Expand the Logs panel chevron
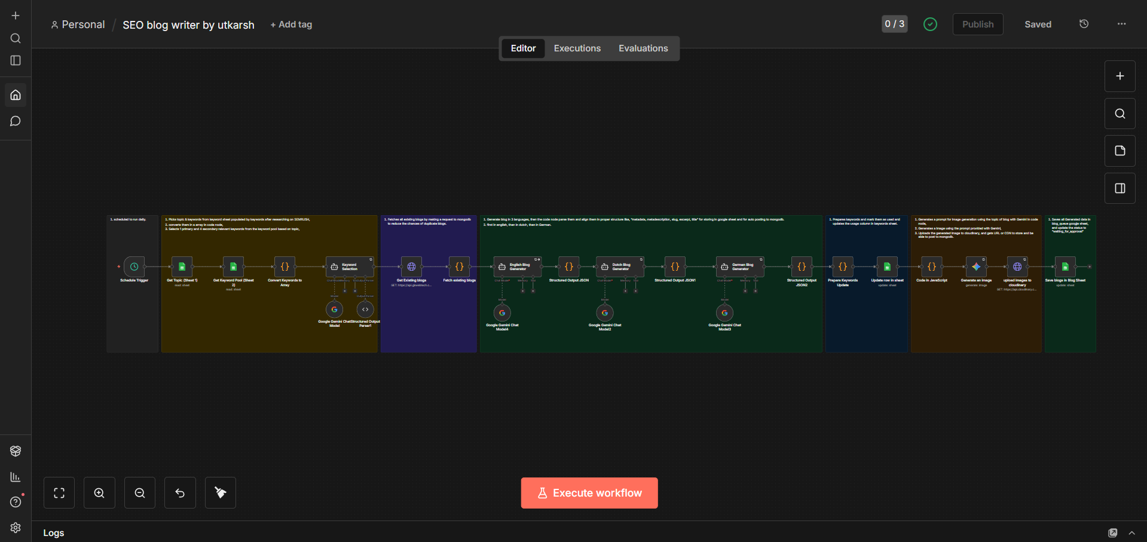 point(1131,532)
